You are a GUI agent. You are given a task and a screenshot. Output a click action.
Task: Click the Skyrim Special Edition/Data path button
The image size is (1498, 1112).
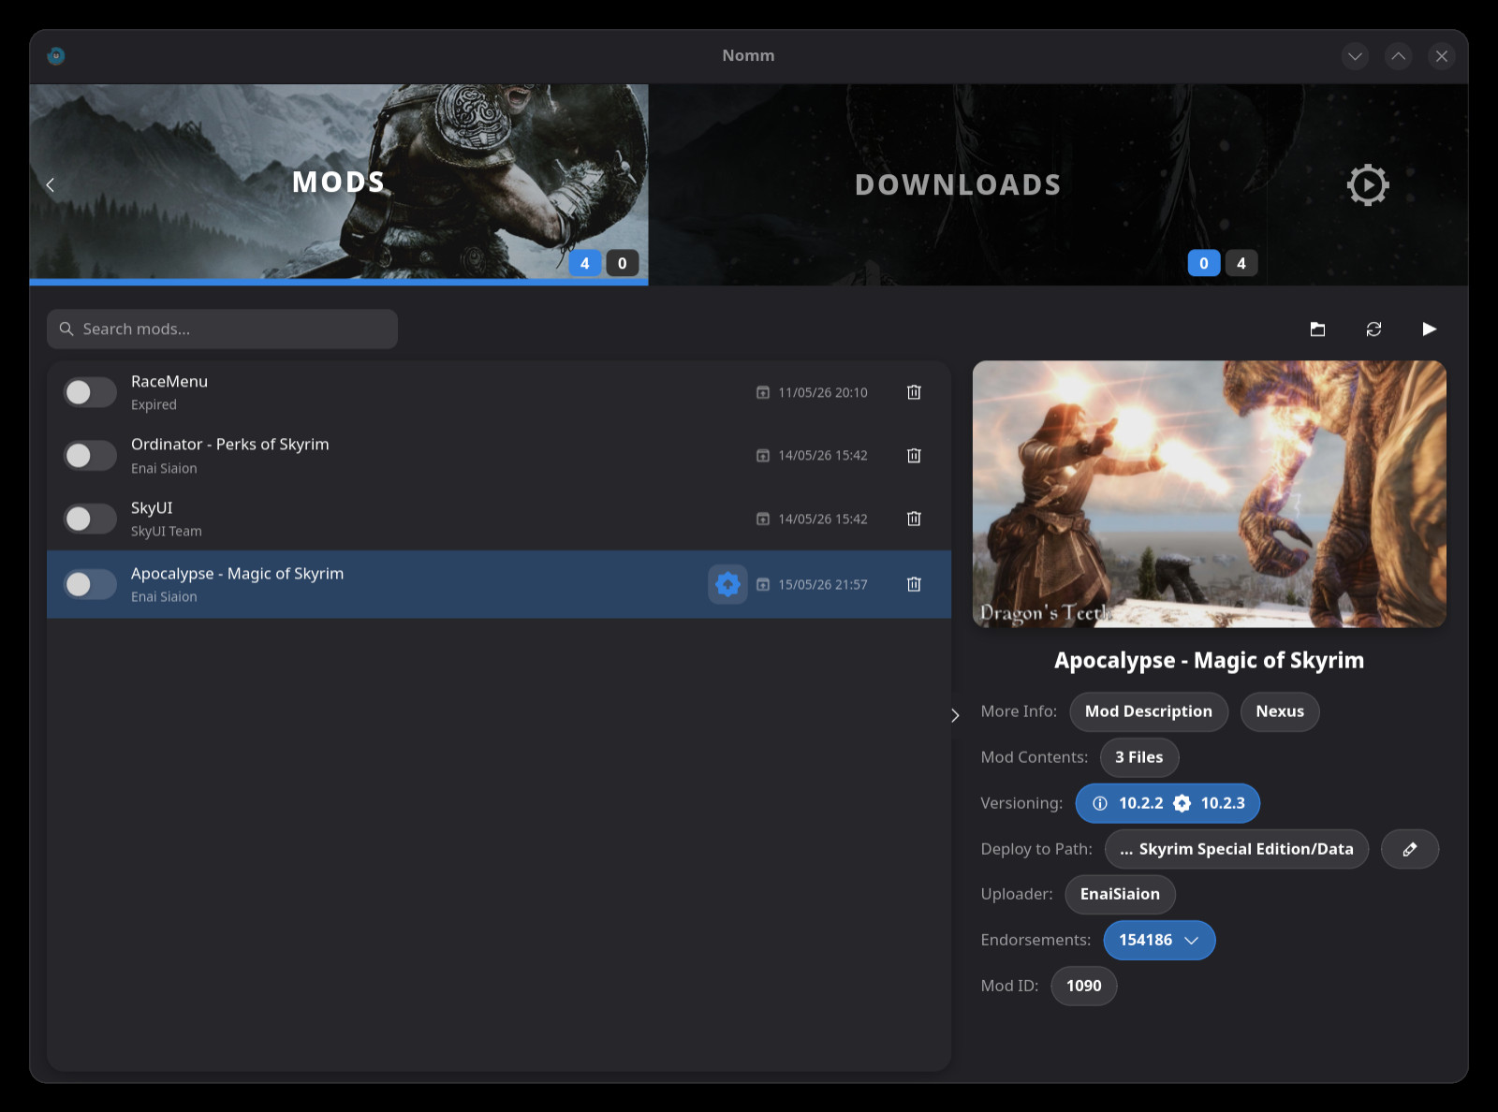coord(1237,849)
